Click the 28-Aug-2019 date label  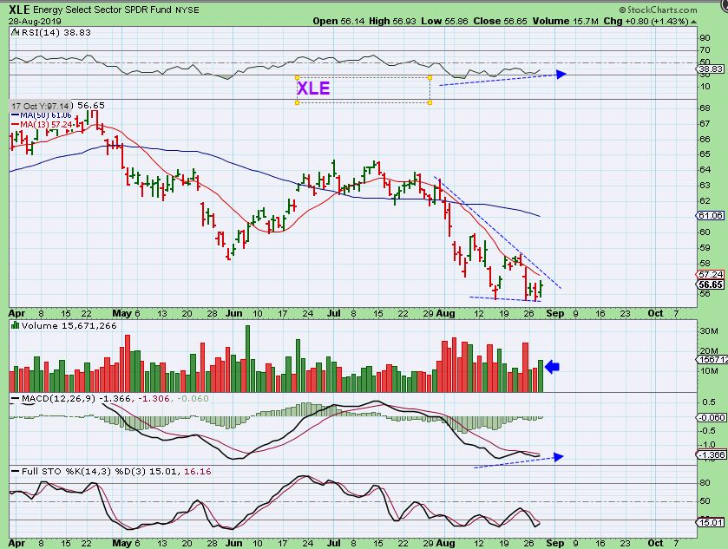[x=35, y=22]
